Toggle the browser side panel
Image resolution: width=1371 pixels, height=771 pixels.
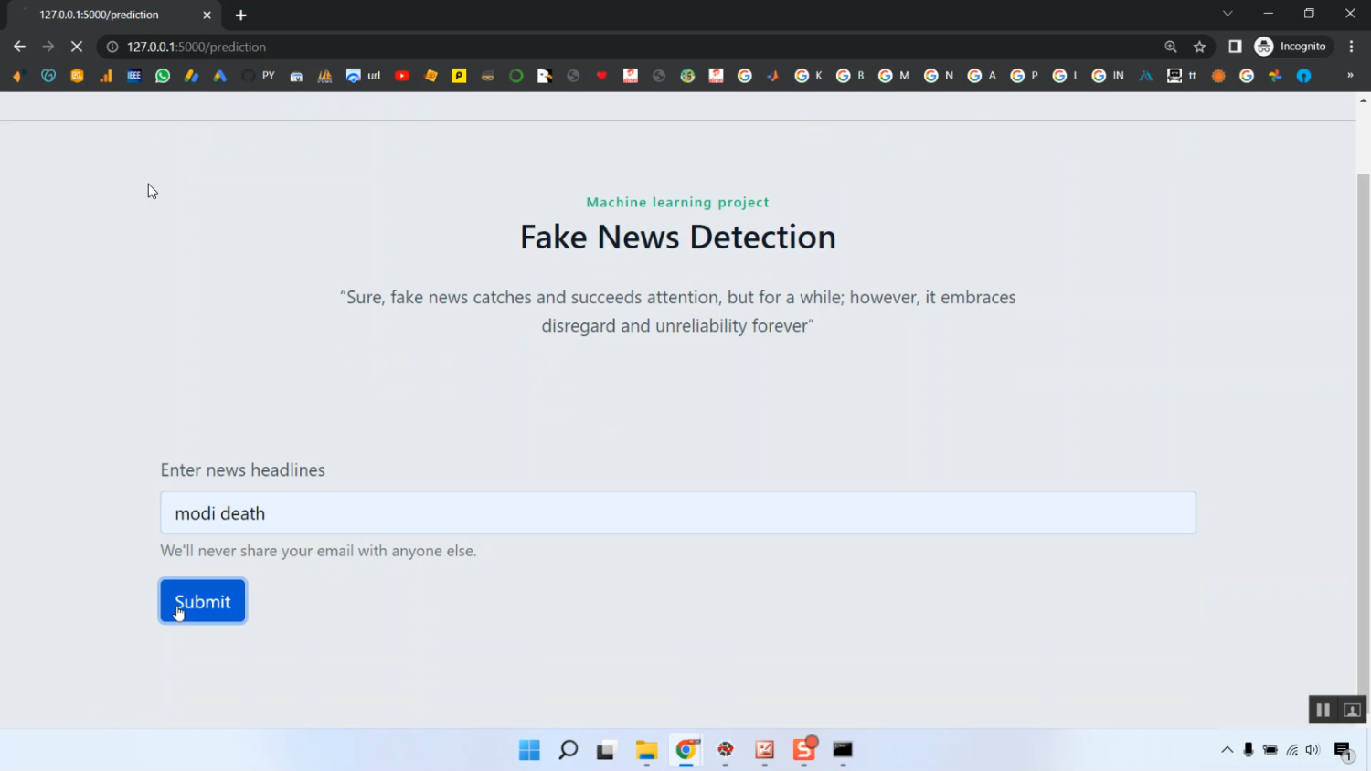(1235, 47)
